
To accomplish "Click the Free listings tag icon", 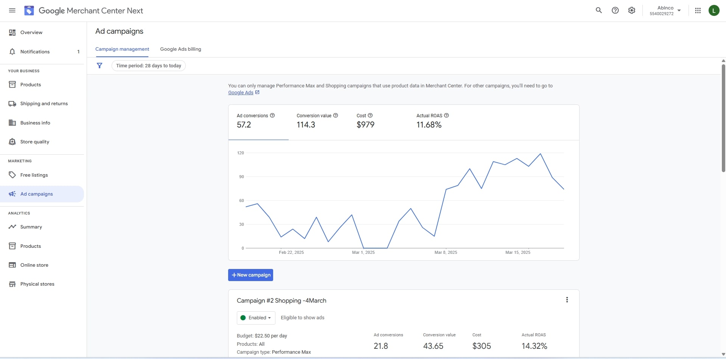I will tap(12, 175).
